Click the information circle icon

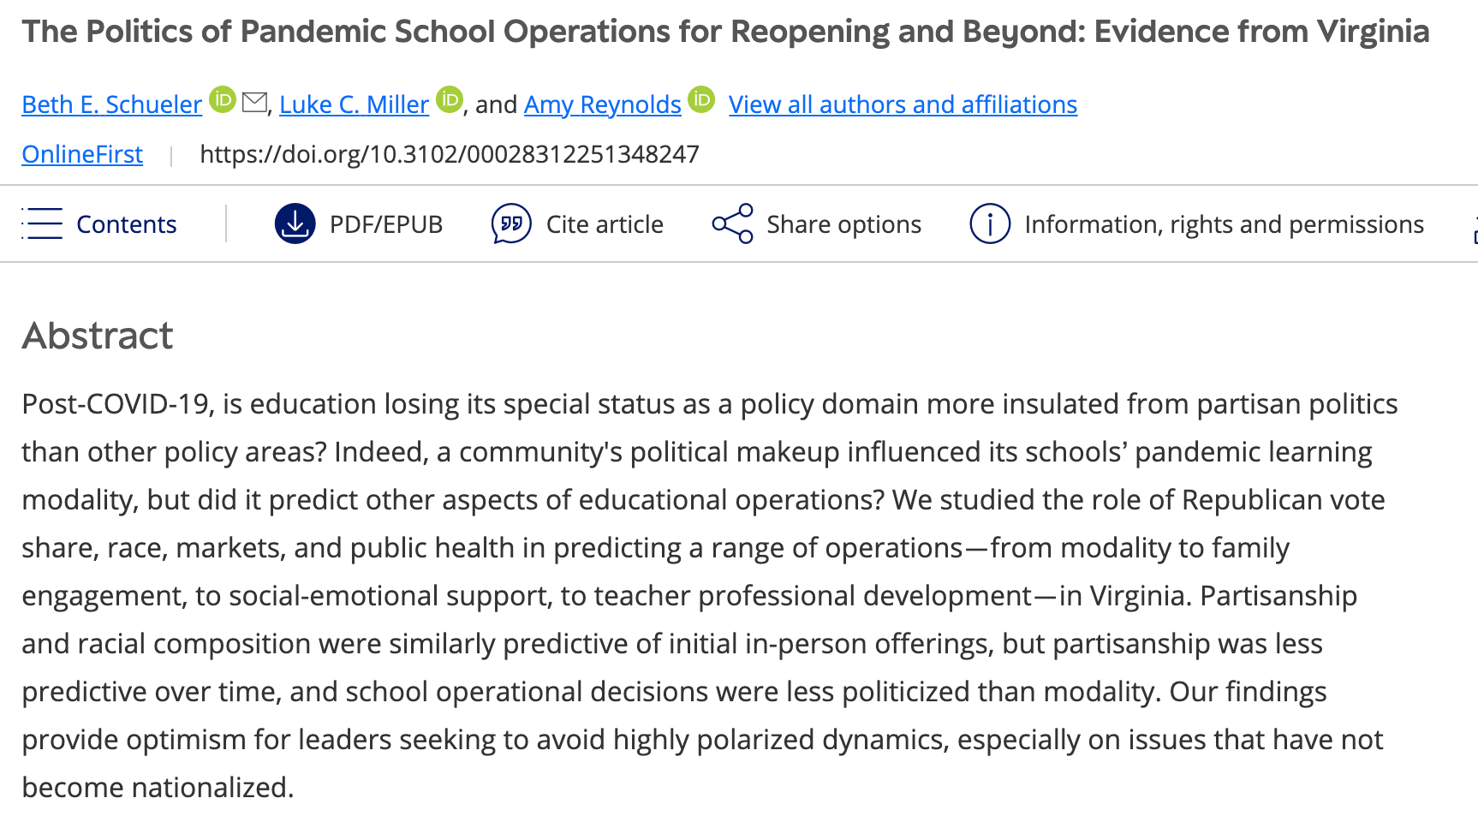click(990, 223)
